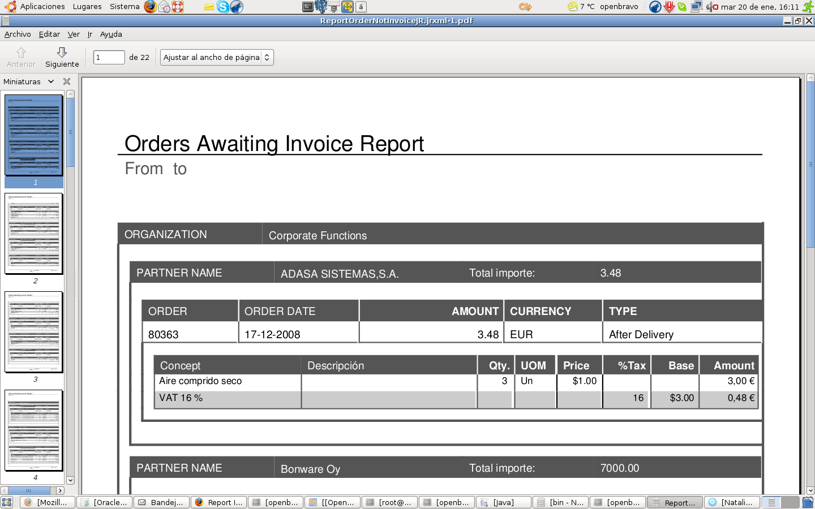Image resolution: width=815 pixels, height=509 pixels.
Task: Select page 3 thumbnail
Action: 34,332
